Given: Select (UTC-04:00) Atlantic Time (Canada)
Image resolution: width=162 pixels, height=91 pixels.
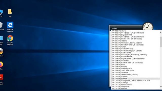Looking at the screenshot, I should pyautogui.click(x=135, y=75).
